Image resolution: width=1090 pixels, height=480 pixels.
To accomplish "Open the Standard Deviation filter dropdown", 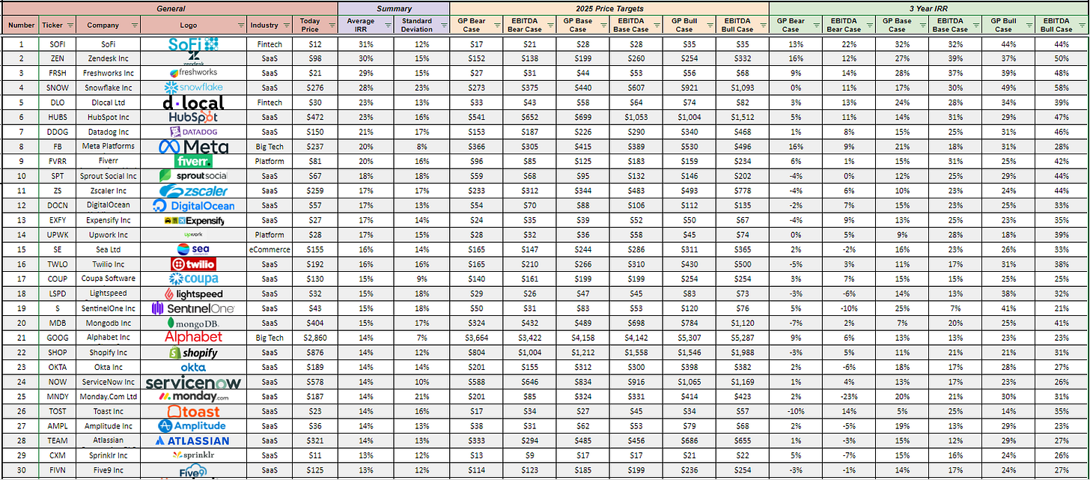I will coord(442,25).
